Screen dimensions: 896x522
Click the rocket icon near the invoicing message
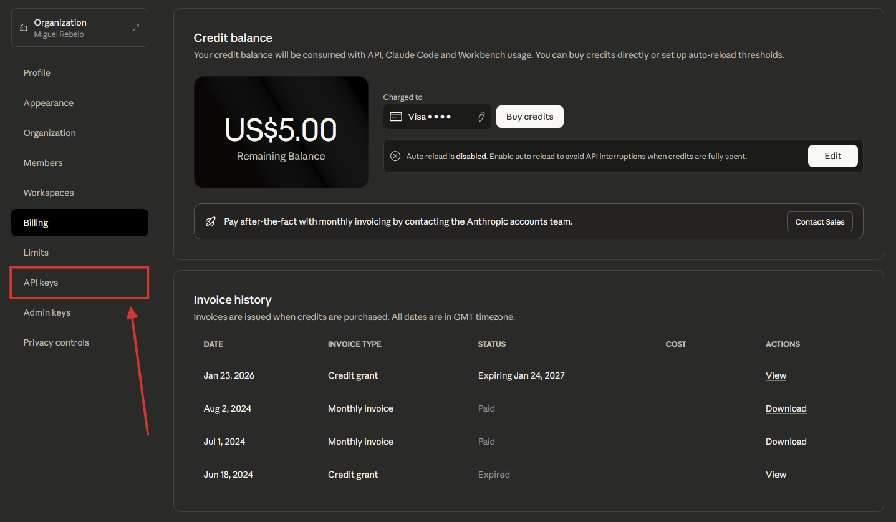(210, 221)
